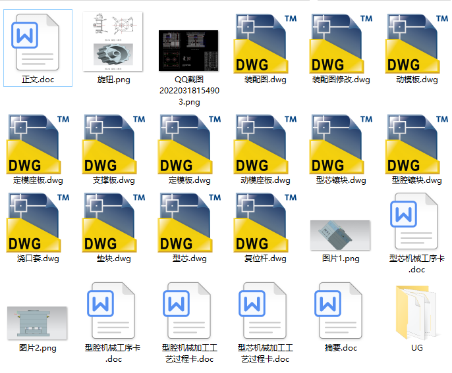
Task: Select the 浇口套.dwg drawing icon
Action: tap(38, 222)
